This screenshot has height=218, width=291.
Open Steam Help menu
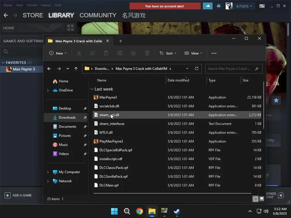(x=58, y=5)
